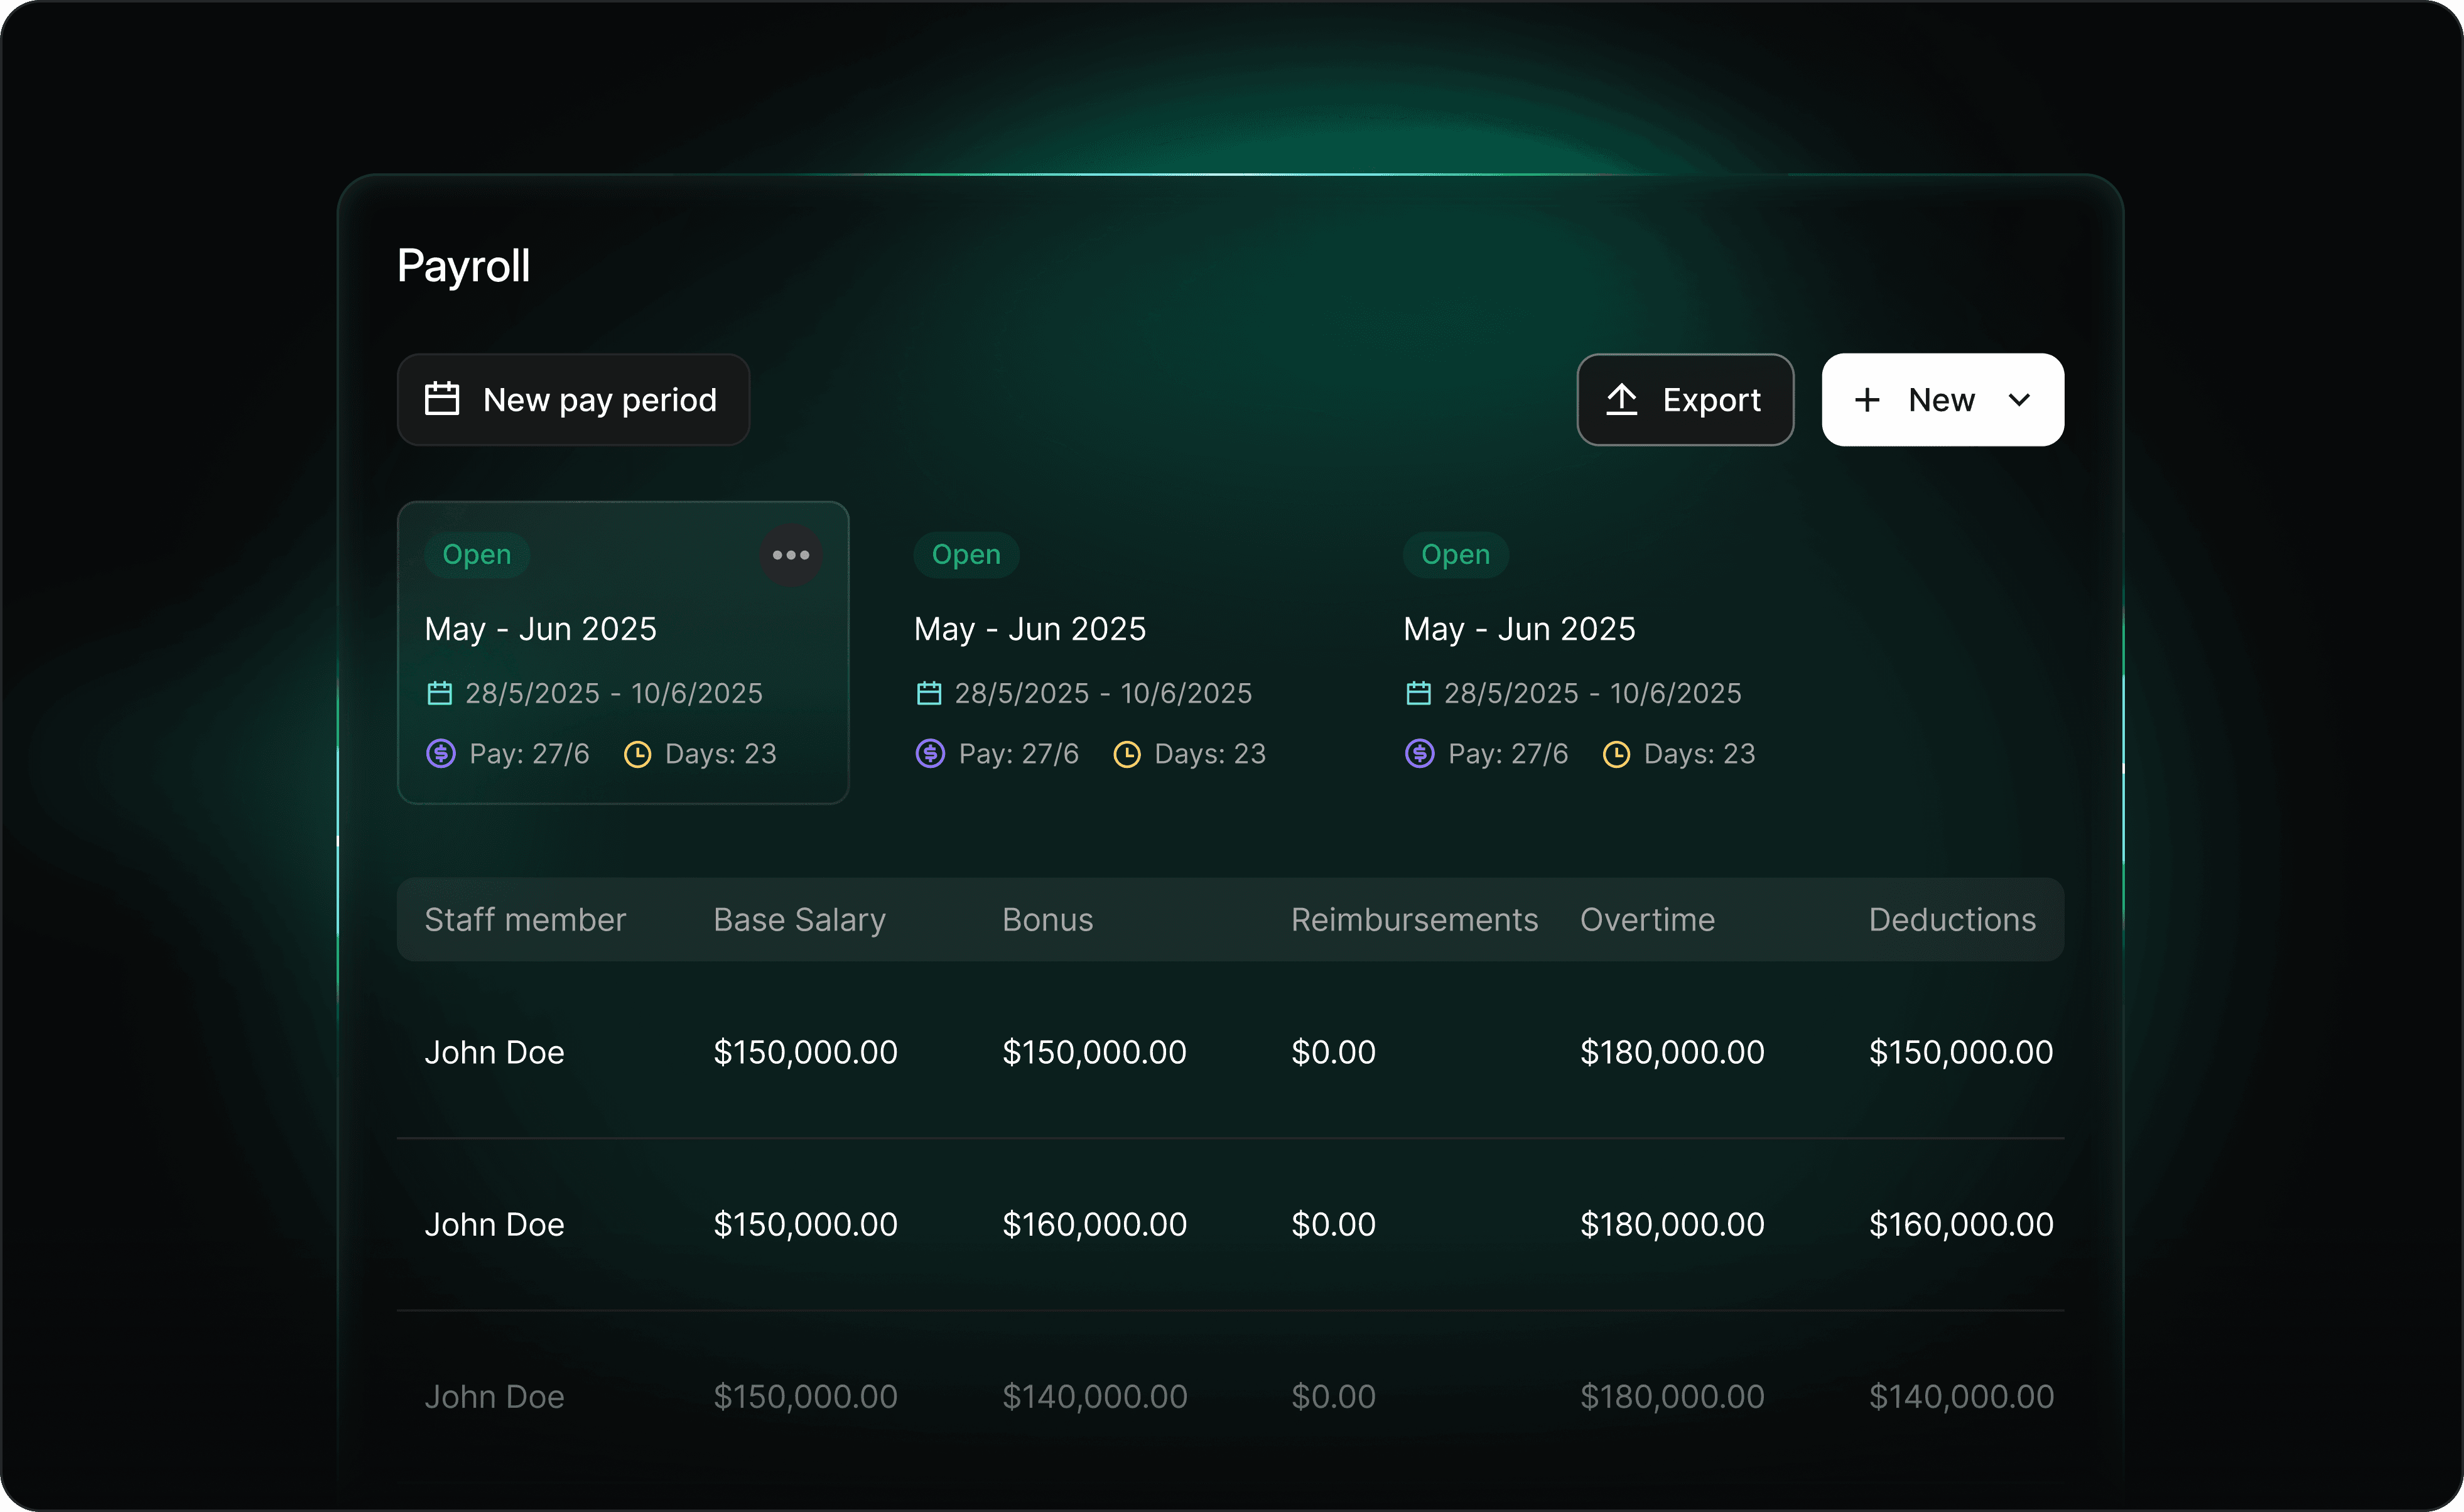This screenshot has width=2464, height=1512.
Task: Click the purple dollar icon in first card
Action: click(441, 753)
